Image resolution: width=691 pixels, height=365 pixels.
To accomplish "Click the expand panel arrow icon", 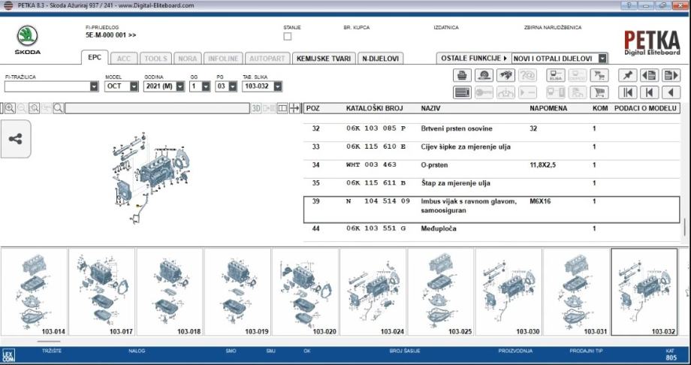I will [x=294, y=108].
